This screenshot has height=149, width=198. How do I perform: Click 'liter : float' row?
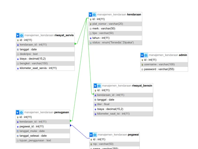tap(124, 104)
